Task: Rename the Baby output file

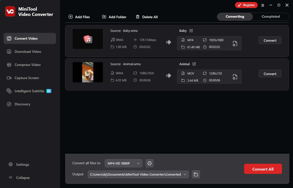Action: coord(191,30)
